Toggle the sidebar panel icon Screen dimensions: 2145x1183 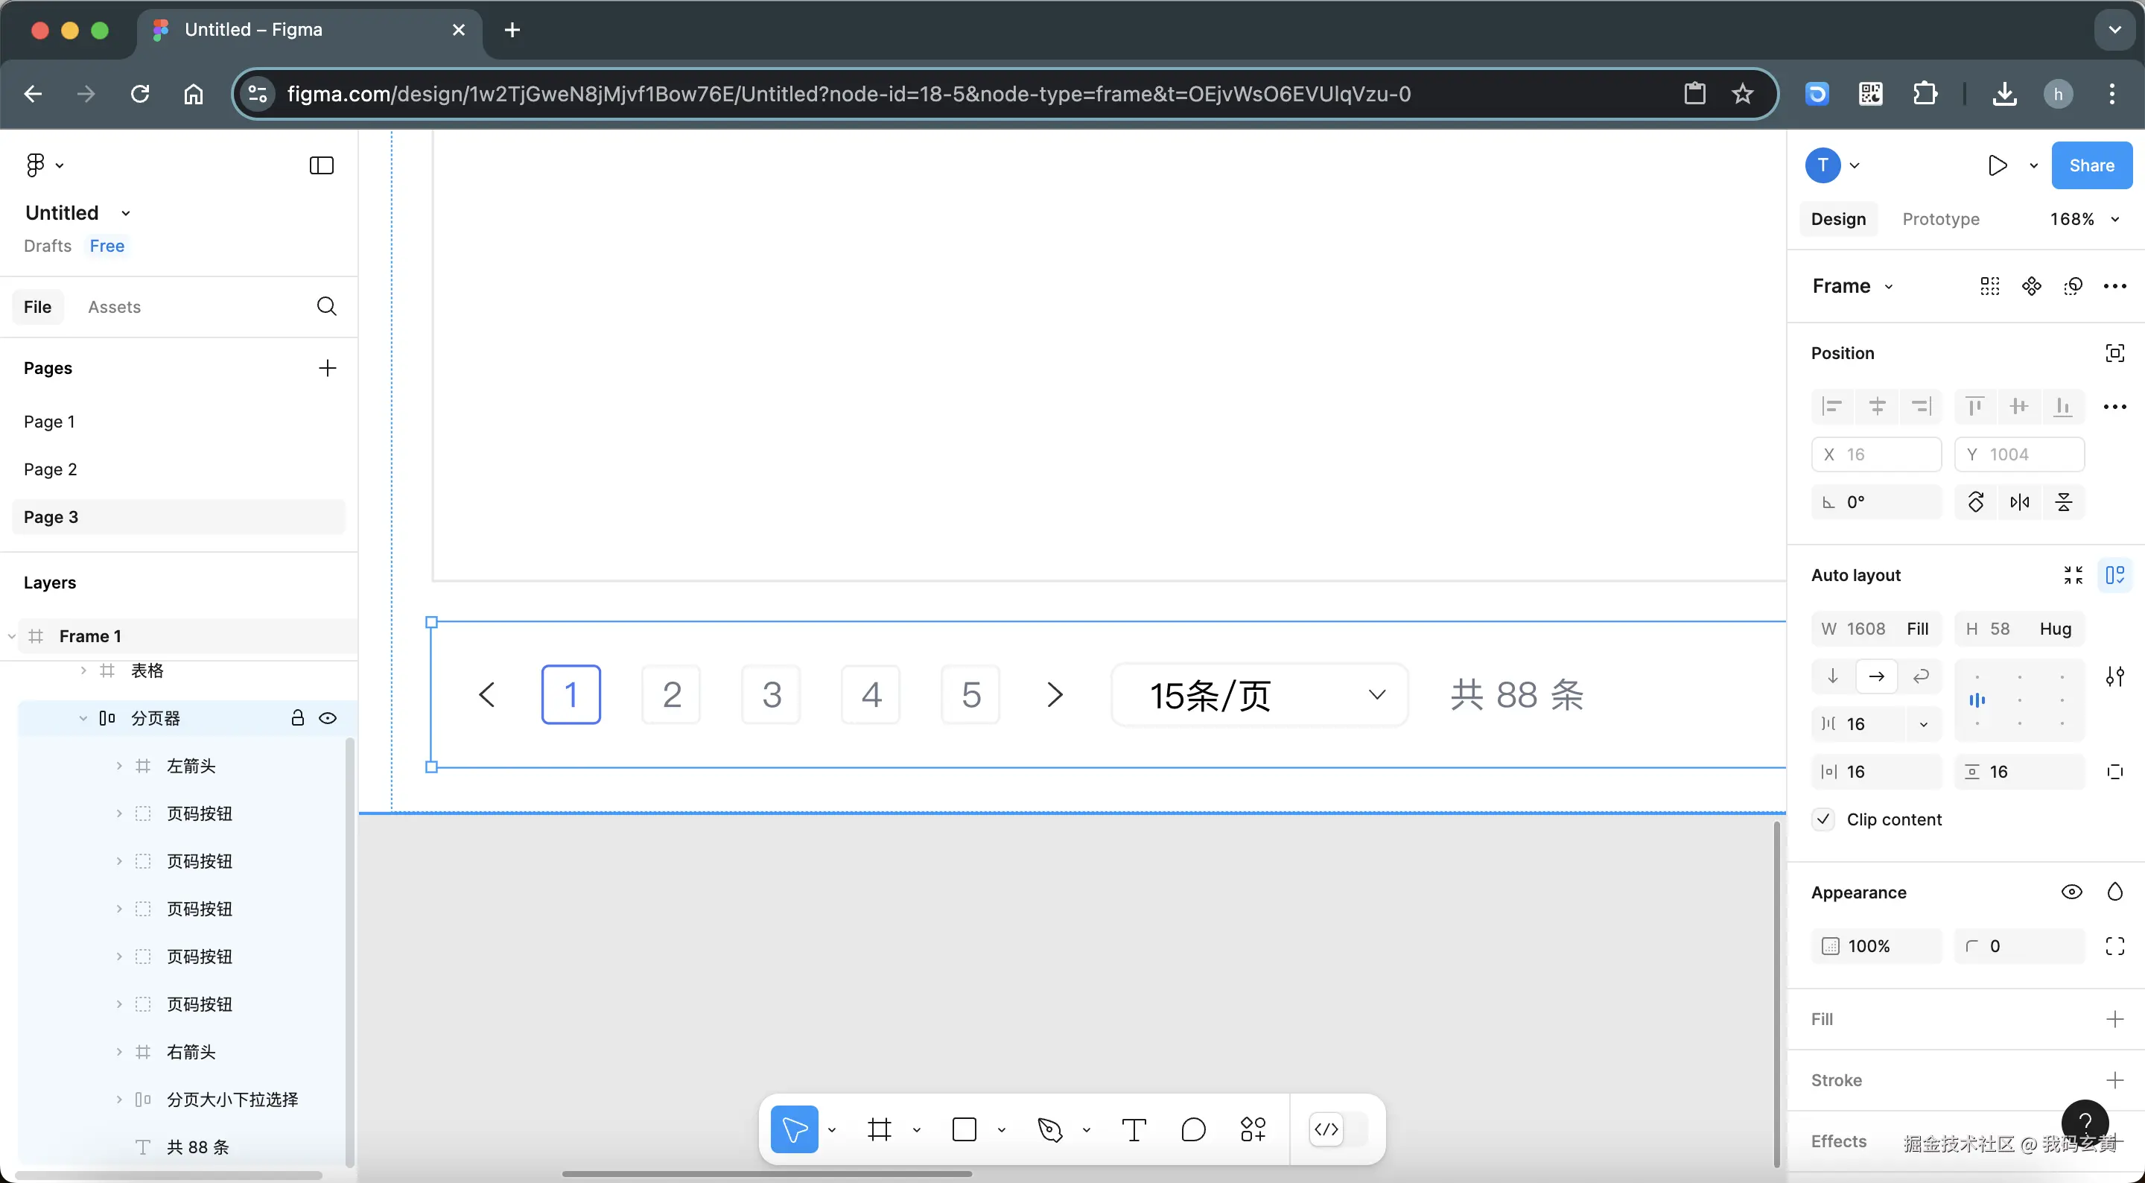click(322, 165)
